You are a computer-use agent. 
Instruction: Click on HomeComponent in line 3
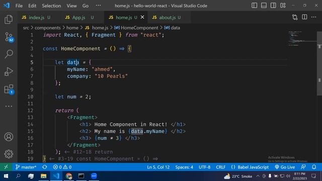pyautogui.click(x=80, y=49)
